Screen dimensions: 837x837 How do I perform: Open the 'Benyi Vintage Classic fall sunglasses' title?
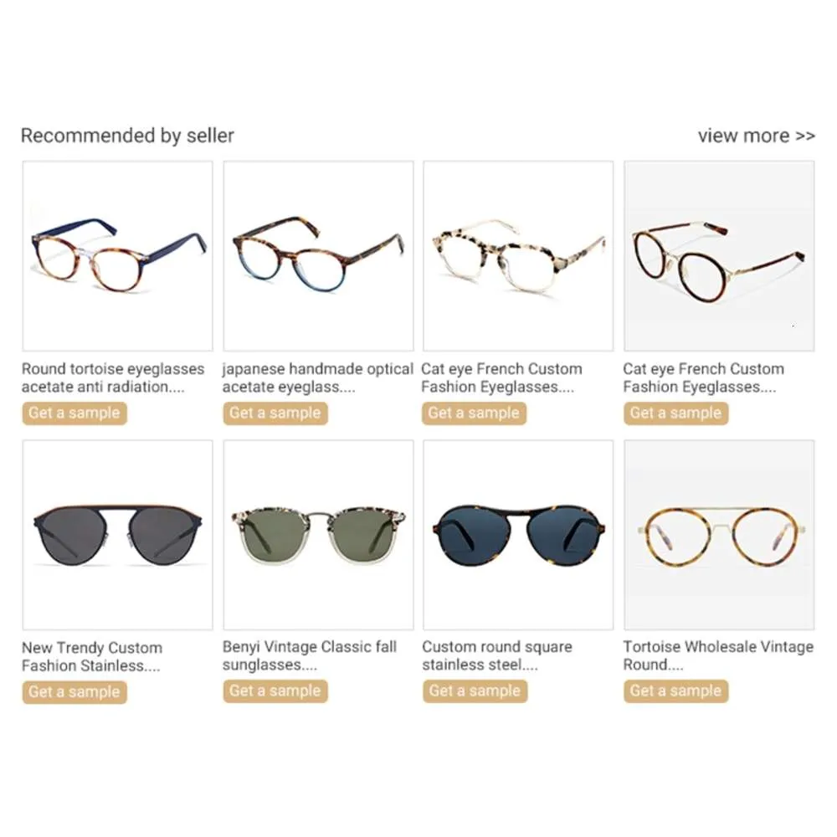coord(310,655)
